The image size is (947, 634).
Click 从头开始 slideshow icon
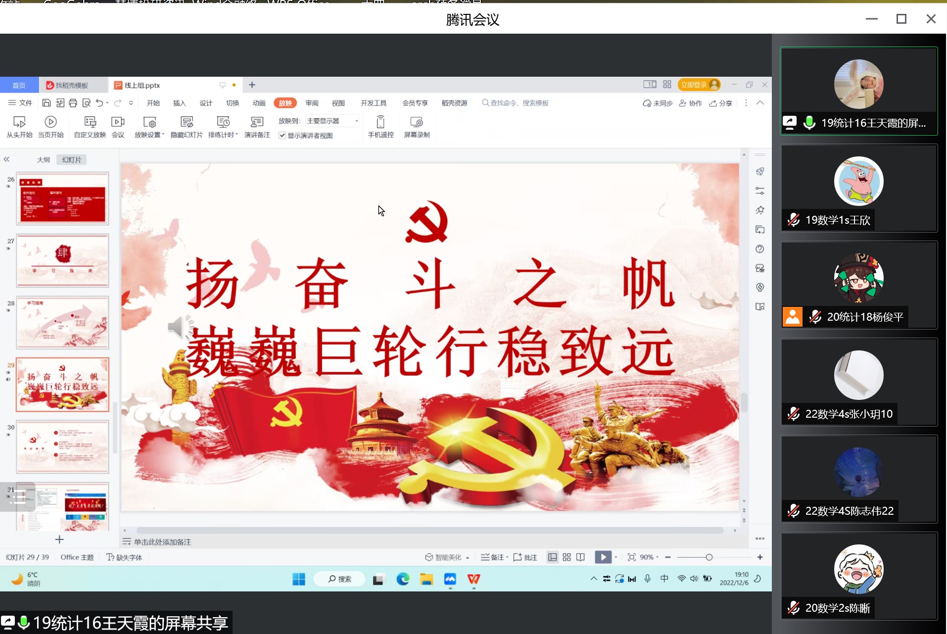pos(19,122)
